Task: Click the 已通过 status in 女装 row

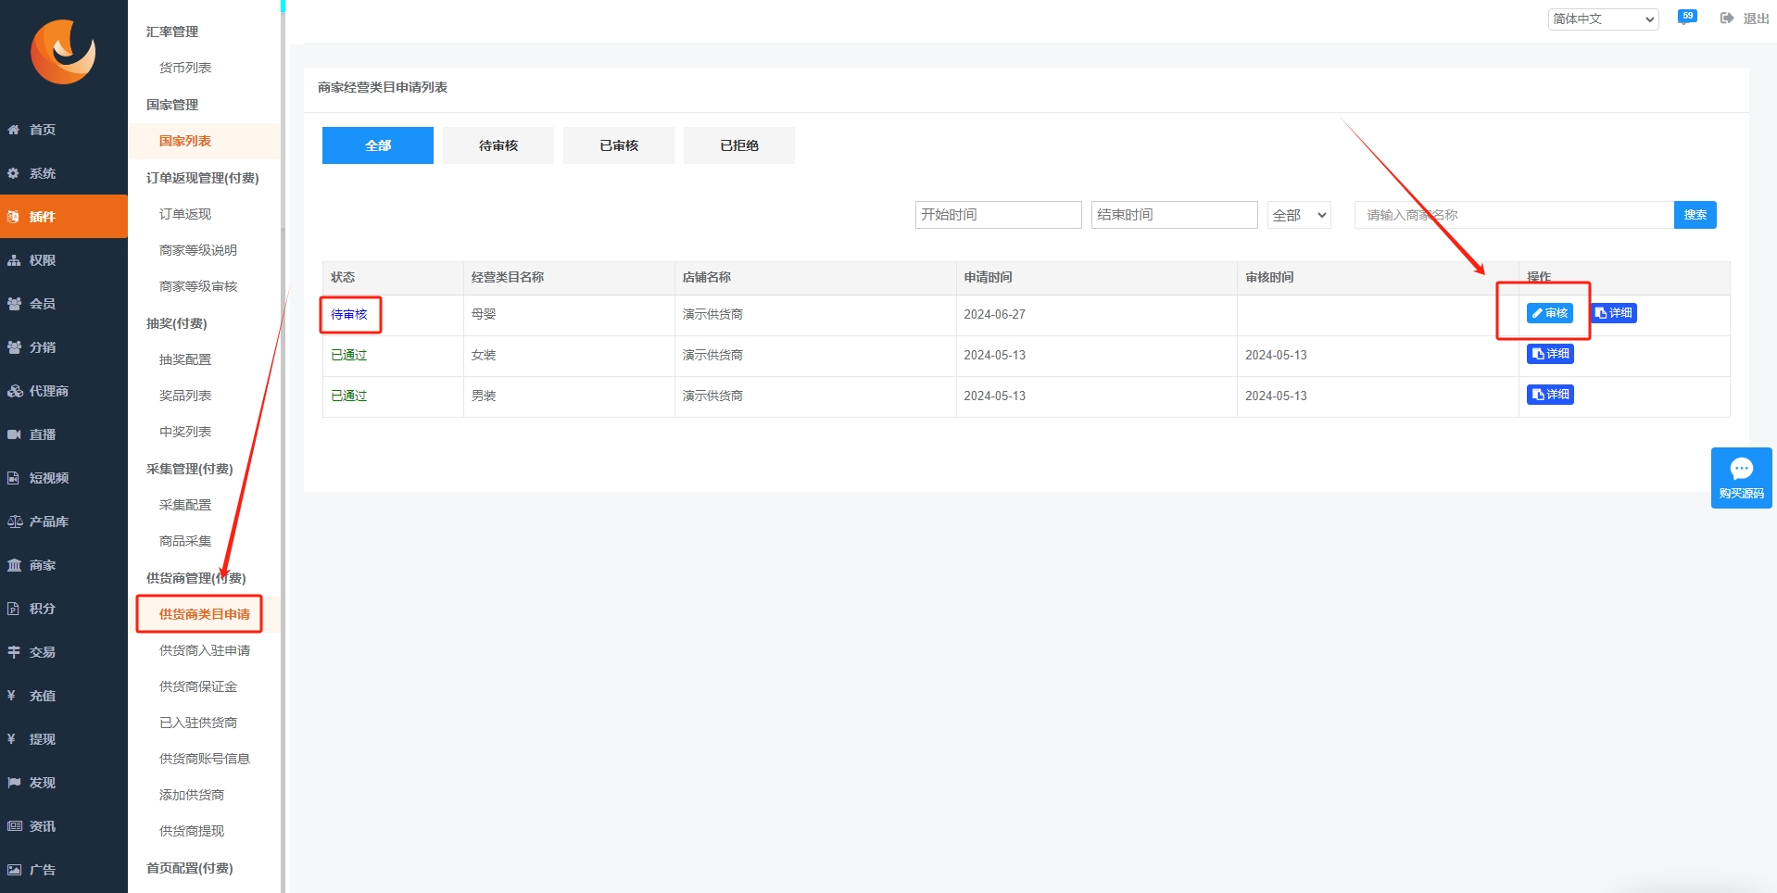Action: (349, 355)
